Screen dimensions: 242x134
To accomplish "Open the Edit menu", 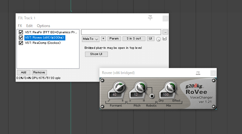I will coord(29,25).
